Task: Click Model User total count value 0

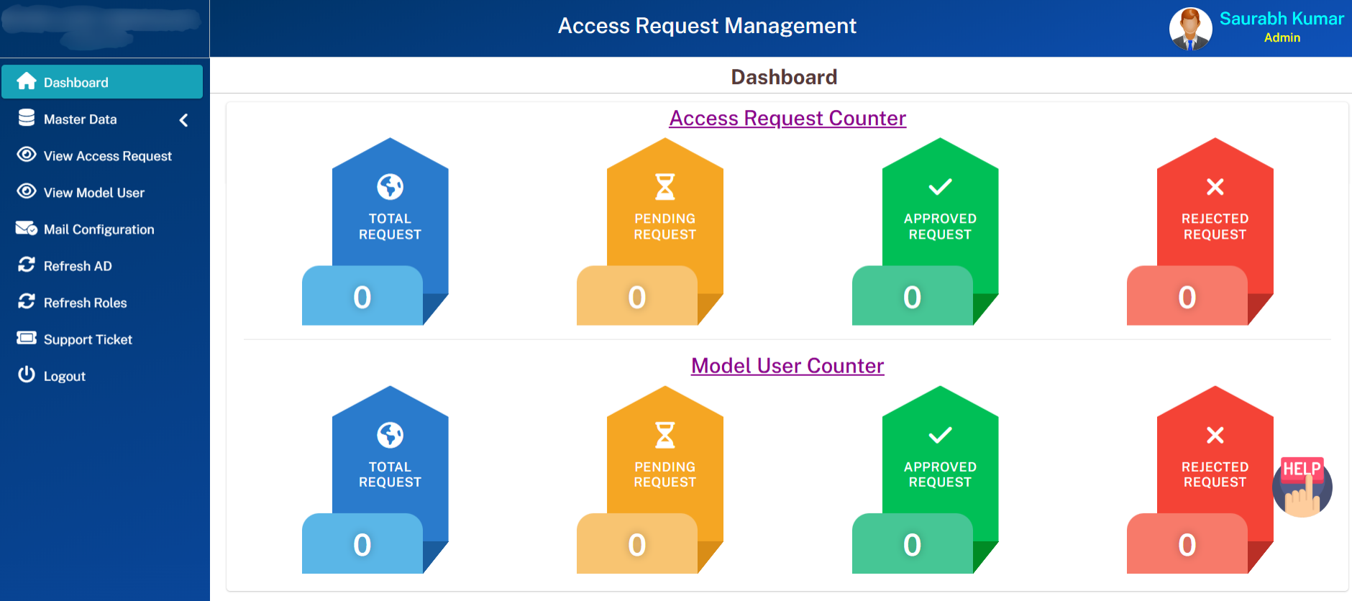Action: pos(362,545)
